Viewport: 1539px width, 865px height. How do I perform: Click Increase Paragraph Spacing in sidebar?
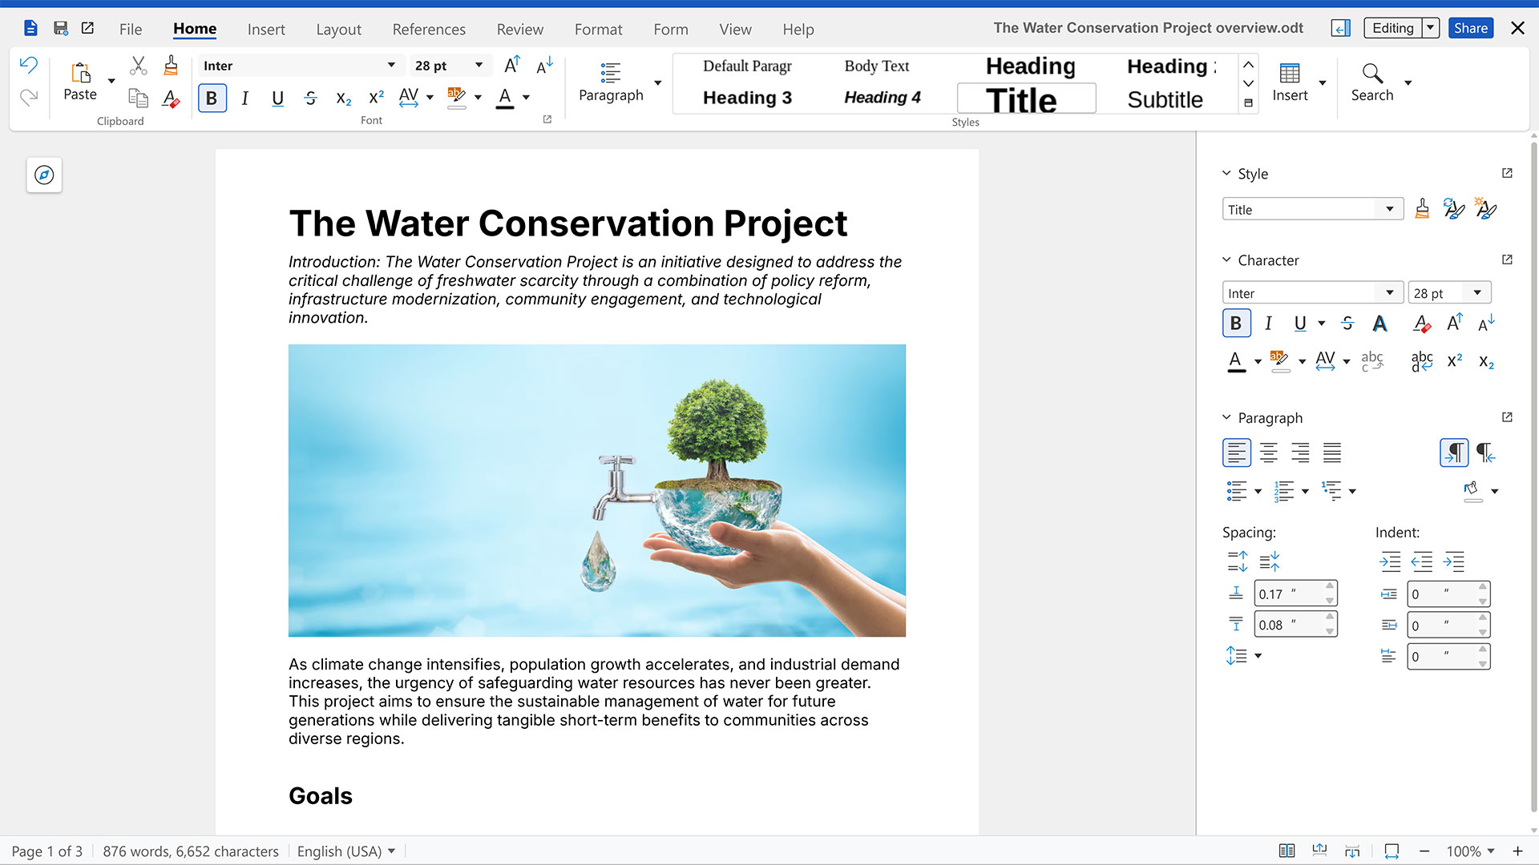pos(1237,561)
